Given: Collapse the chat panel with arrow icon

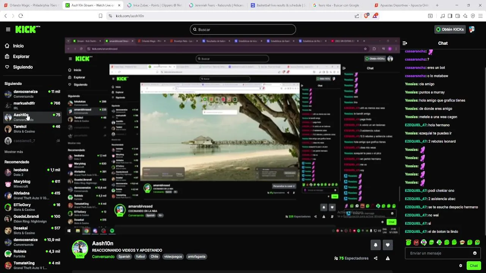Looking at the screenshot, I should [405, 43].
